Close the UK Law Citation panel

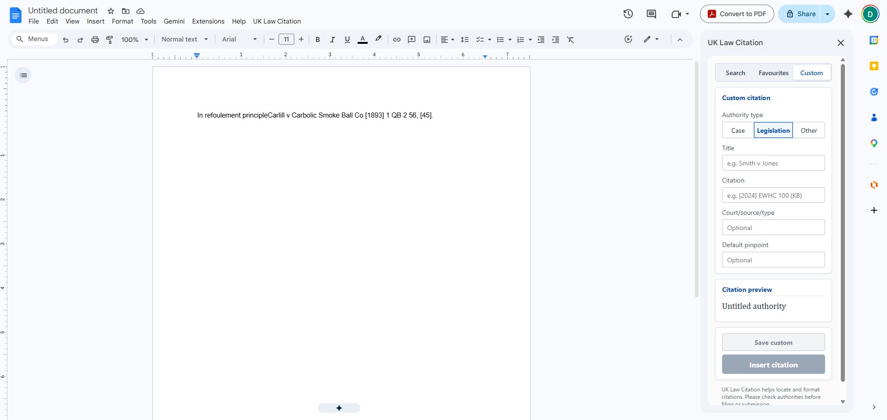(x=841, y=43)
